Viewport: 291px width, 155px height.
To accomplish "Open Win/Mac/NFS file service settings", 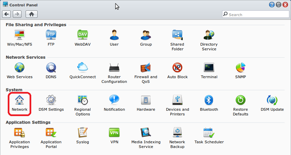I will pyautogui.click(x=19, y=35).
